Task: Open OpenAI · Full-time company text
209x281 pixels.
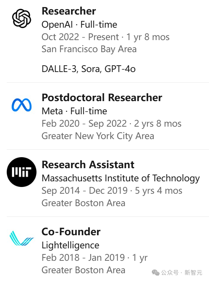Action: pyautogui.click(x=79, y=24)
